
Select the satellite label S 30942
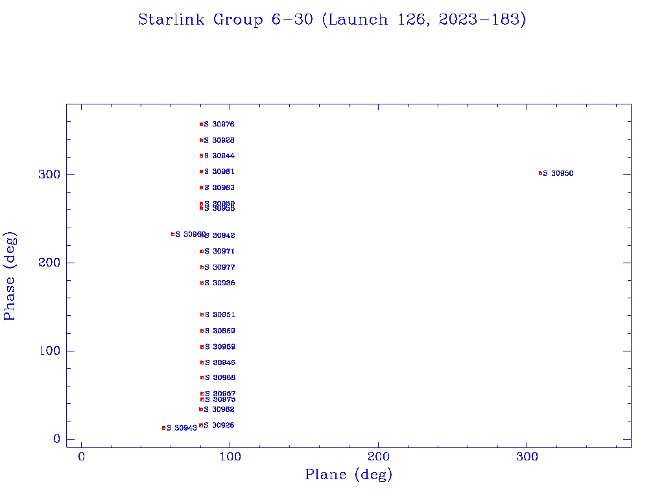[x=219, y=235]
